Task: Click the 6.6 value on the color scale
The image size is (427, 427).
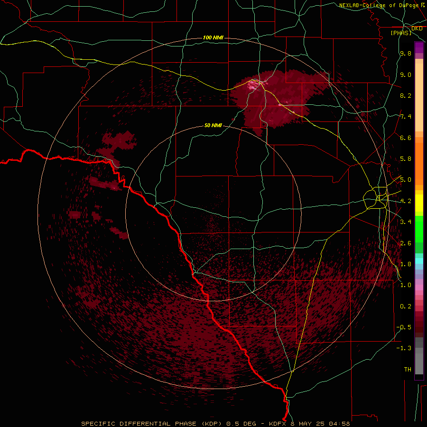Action: [406, 138]
